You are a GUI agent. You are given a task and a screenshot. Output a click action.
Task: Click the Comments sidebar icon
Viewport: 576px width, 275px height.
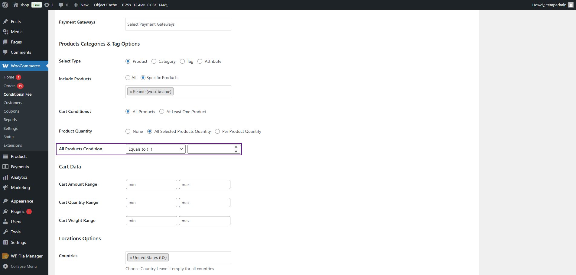click(x=5, y=52)
